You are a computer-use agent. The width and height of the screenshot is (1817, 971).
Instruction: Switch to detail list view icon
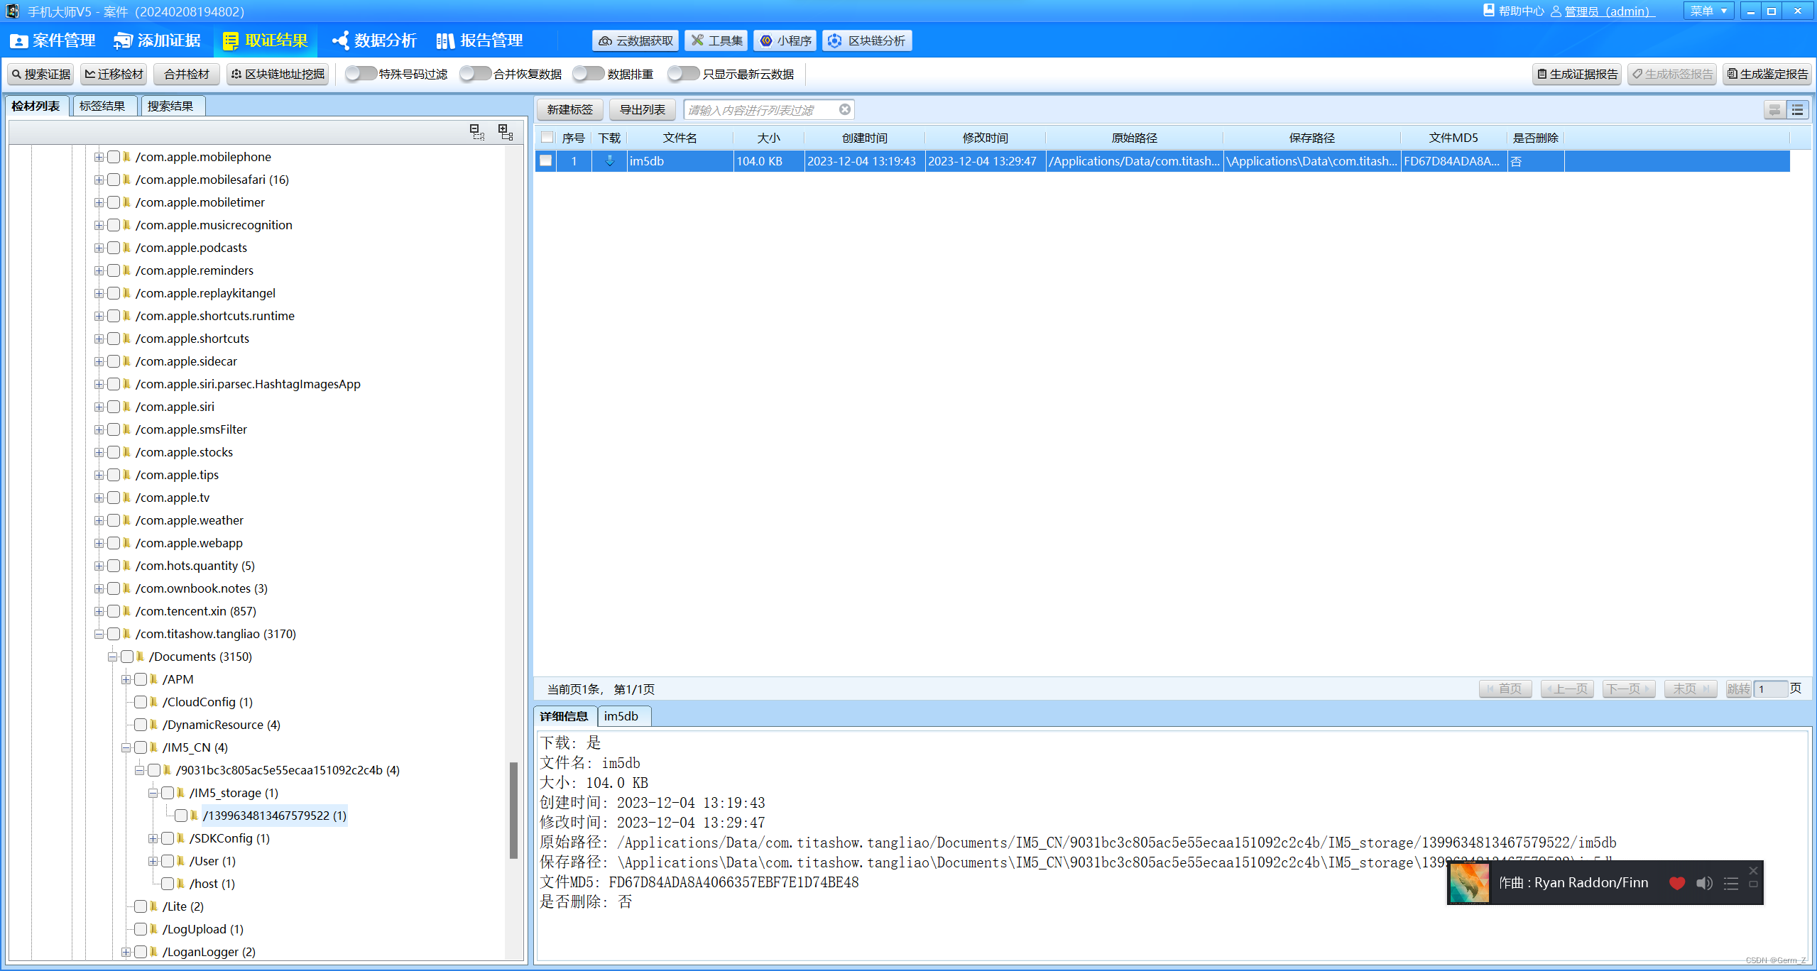(x=1797, y=110)
